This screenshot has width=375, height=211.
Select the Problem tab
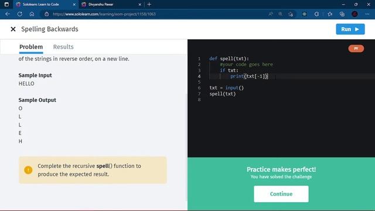(31, 47)
